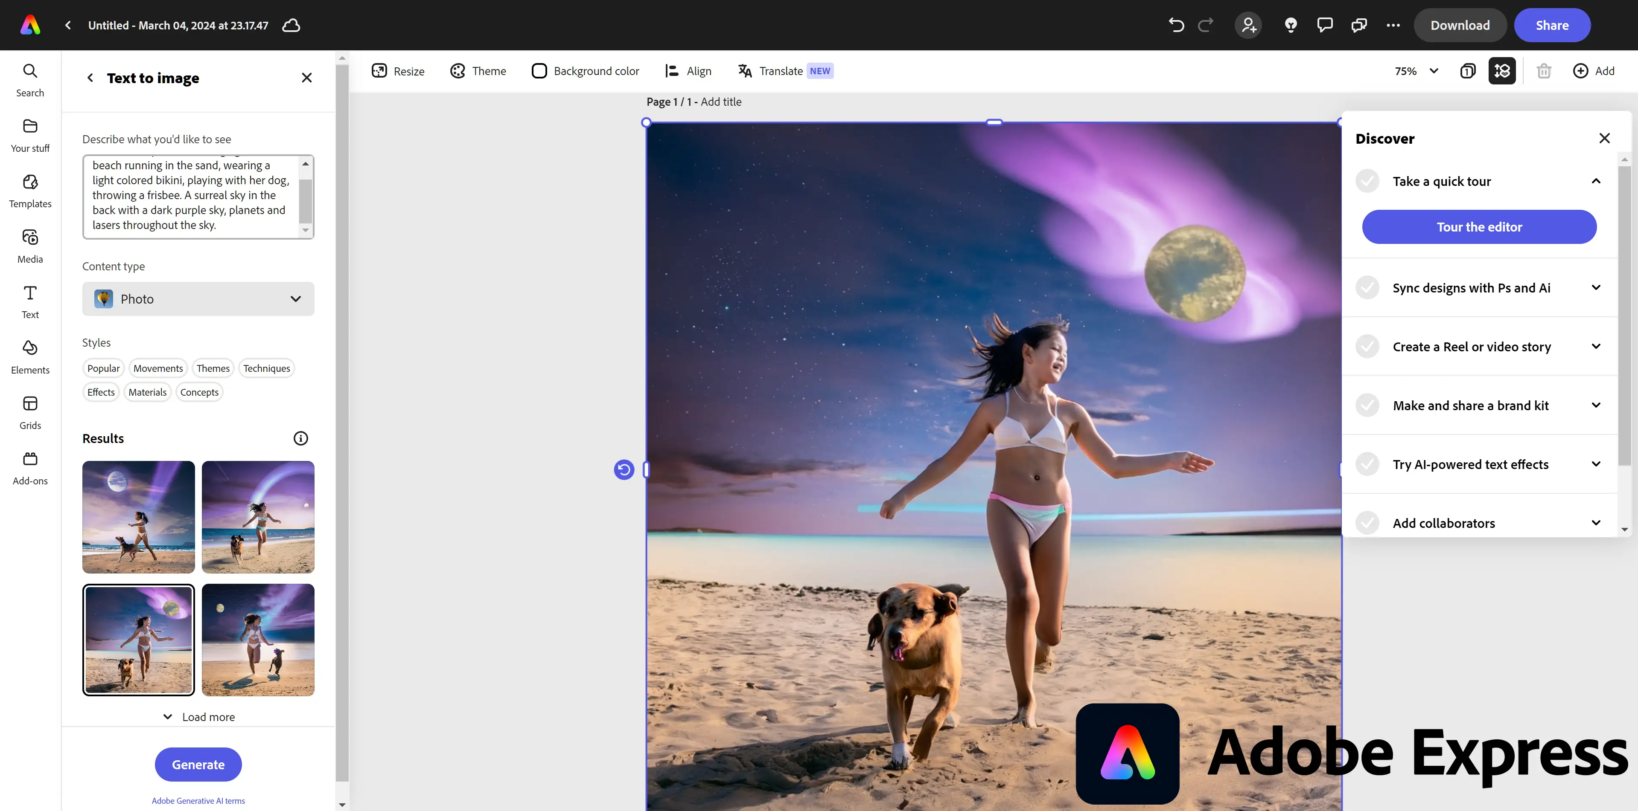Open the Translate feature

[785, 70]
